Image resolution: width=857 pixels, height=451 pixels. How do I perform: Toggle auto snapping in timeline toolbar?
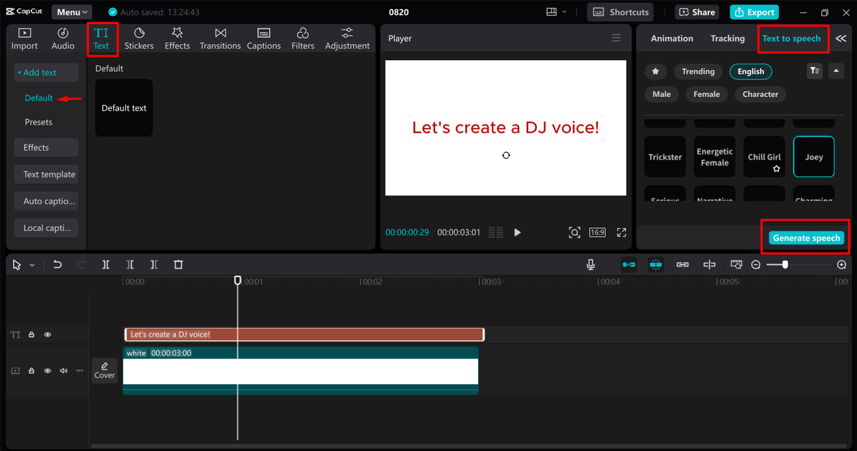(655, 265)
